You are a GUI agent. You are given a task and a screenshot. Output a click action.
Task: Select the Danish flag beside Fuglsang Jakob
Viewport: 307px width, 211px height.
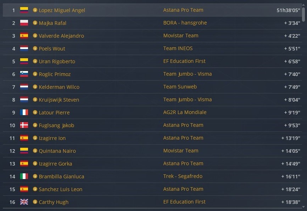(x=24, y=125)
